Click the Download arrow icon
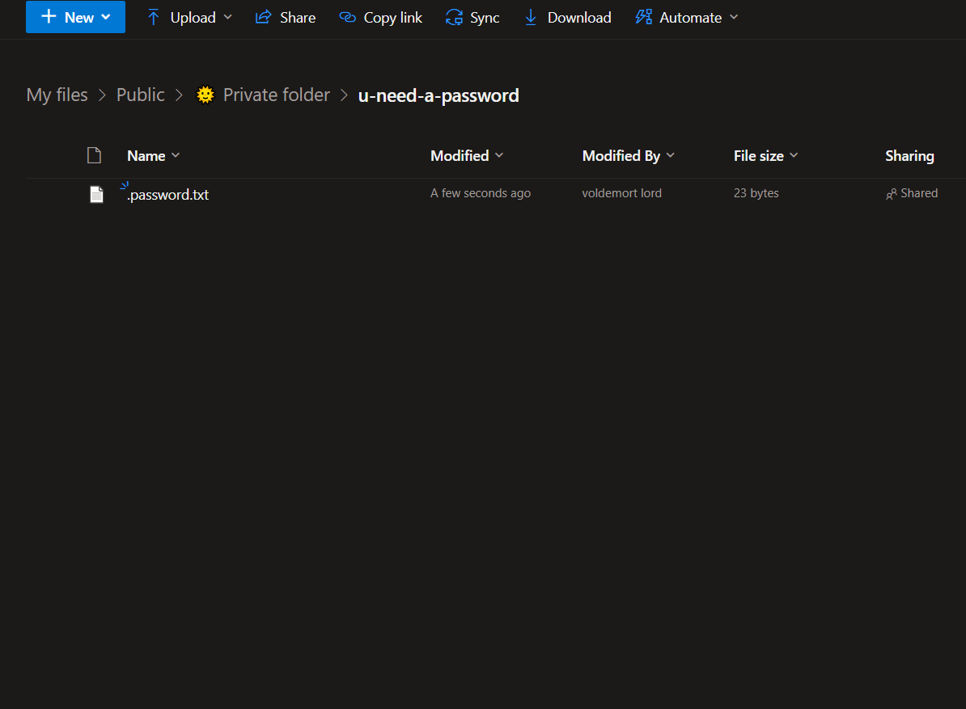966x709 pixels. pyautogui.click(x=531, y=17)
